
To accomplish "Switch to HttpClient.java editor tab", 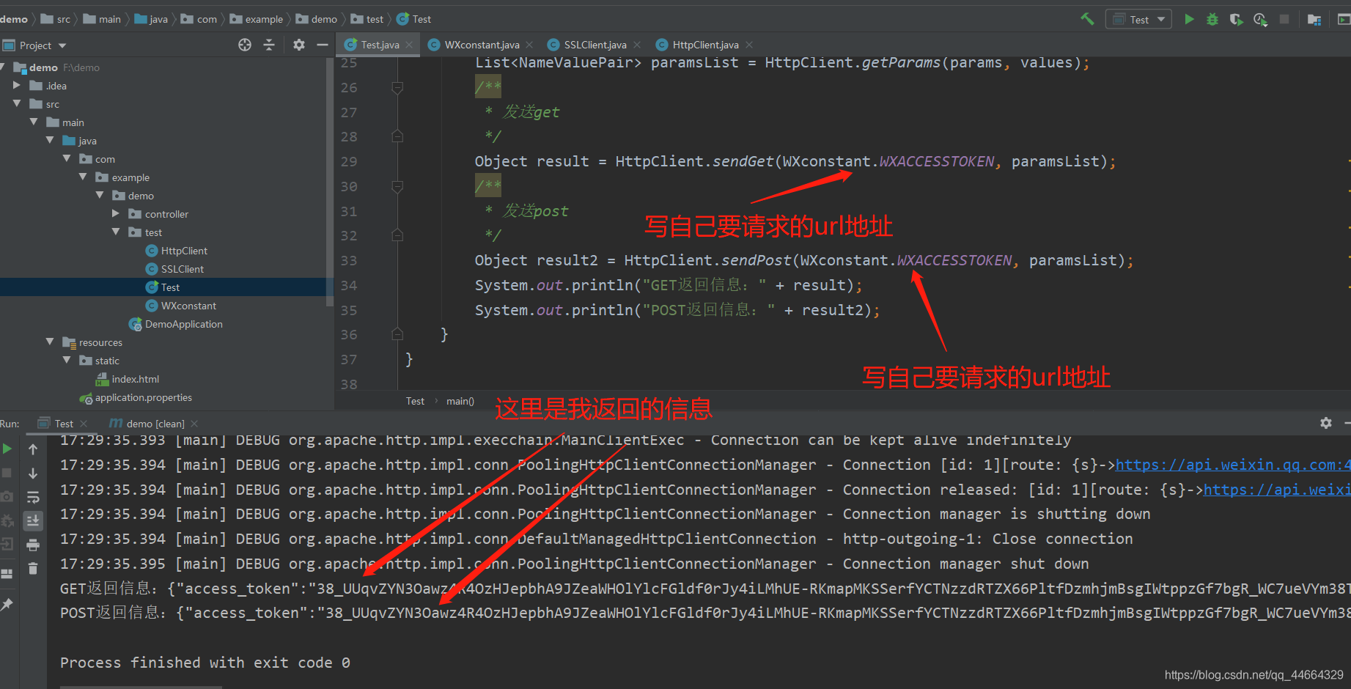I will coord(705,45).
